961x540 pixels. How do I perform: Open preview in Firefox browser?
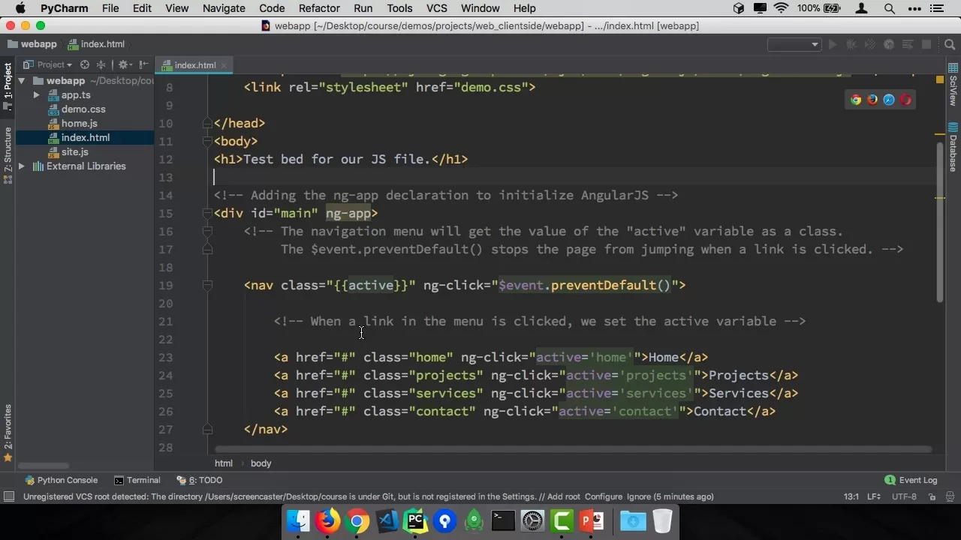coord(872,100)
